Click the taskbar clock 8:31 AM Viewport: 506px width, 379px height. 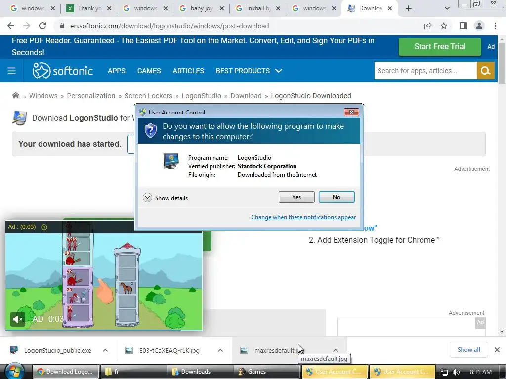(x=481, y=372)
